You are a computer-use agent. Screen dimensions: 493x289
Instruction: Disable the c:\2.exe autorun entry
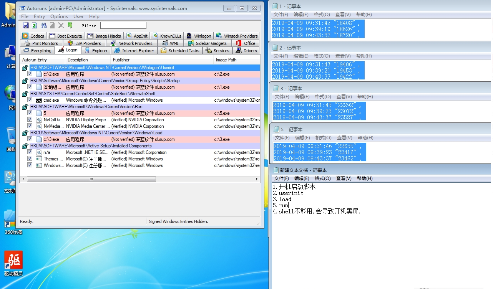tap(30, 74)
